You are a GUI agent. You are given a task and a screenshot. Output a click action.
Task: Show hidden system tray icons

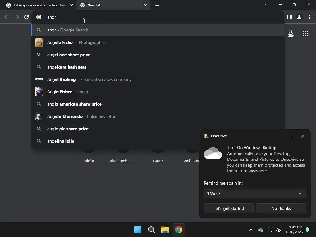(x=251, y=230)
